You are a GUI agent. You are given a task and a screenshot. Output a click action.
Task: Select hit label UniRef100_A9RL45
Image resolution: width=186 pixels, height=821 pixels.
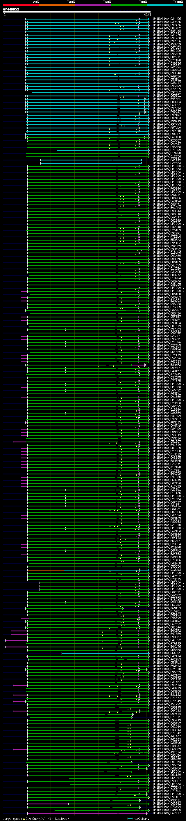[167, 131]
